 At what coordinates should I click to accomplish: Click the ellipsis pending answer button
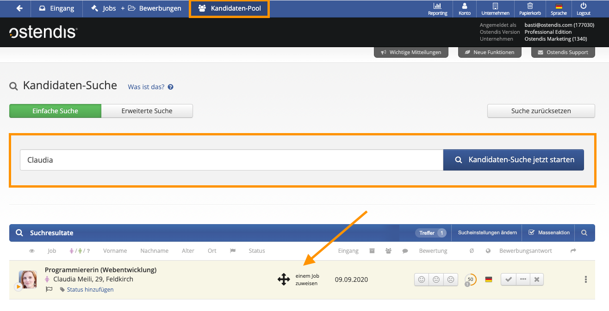[523, 280]
